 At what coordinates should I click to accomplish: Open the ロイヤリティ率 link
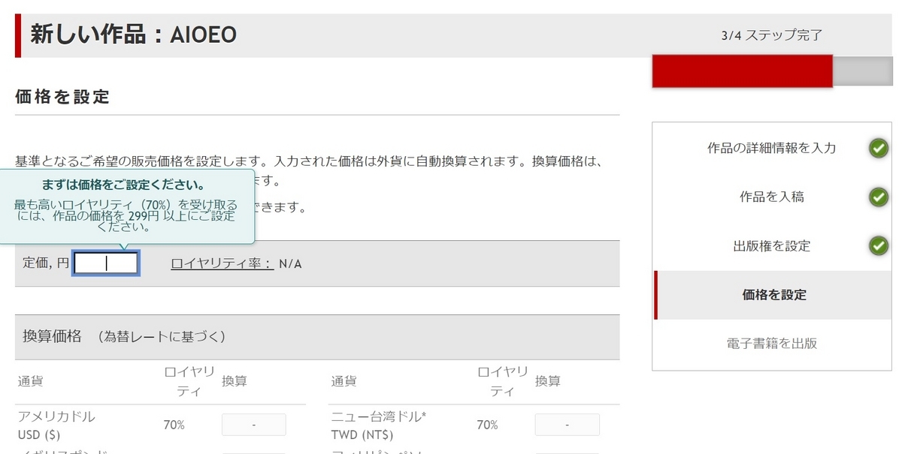tap(222, 263)
